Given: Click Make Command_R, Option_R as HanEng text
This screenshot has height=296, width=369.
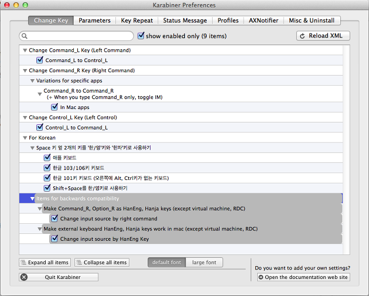Looking at the screenshot, I should (144, 209).
